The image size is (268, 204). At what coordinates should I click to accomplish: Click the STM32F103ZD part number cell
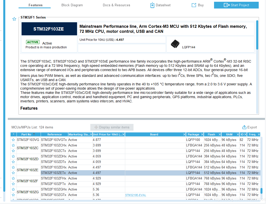point(28,159)
